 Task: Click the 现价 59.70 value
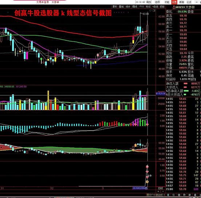click(183, 53)
